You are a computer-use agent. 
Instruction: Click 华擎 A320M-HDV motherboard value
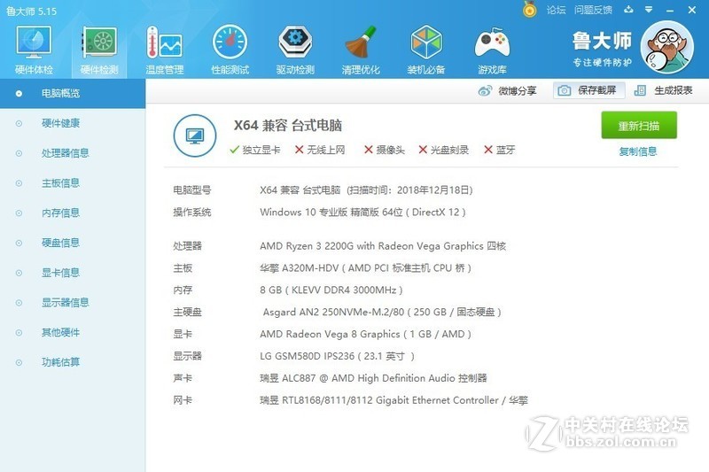pos(365,267)
